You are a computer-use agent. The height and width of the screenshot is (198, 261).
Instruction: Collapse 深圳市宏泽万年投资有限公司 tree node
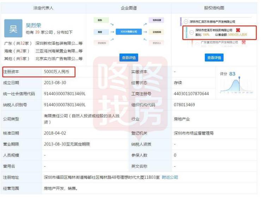click(192, 32)
